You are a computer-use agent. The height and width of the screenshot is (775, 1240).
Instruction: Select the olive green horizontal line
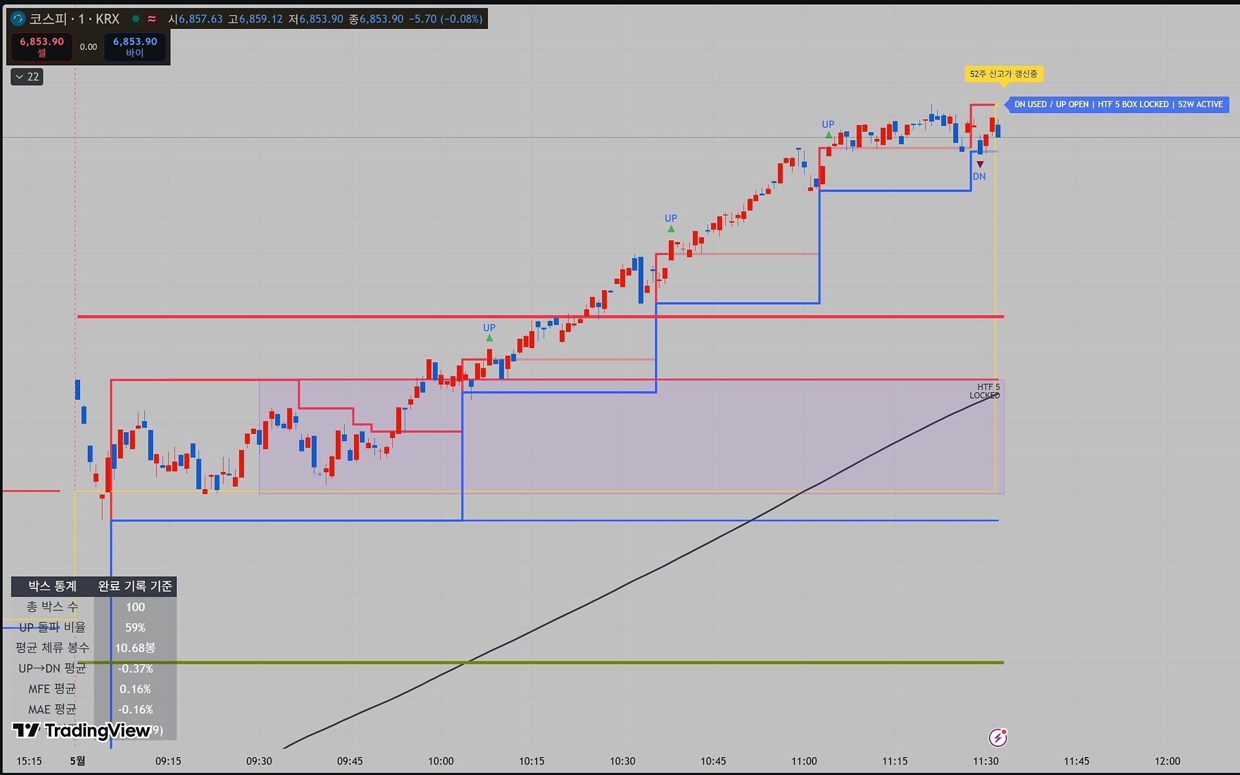tap(541, 663)
